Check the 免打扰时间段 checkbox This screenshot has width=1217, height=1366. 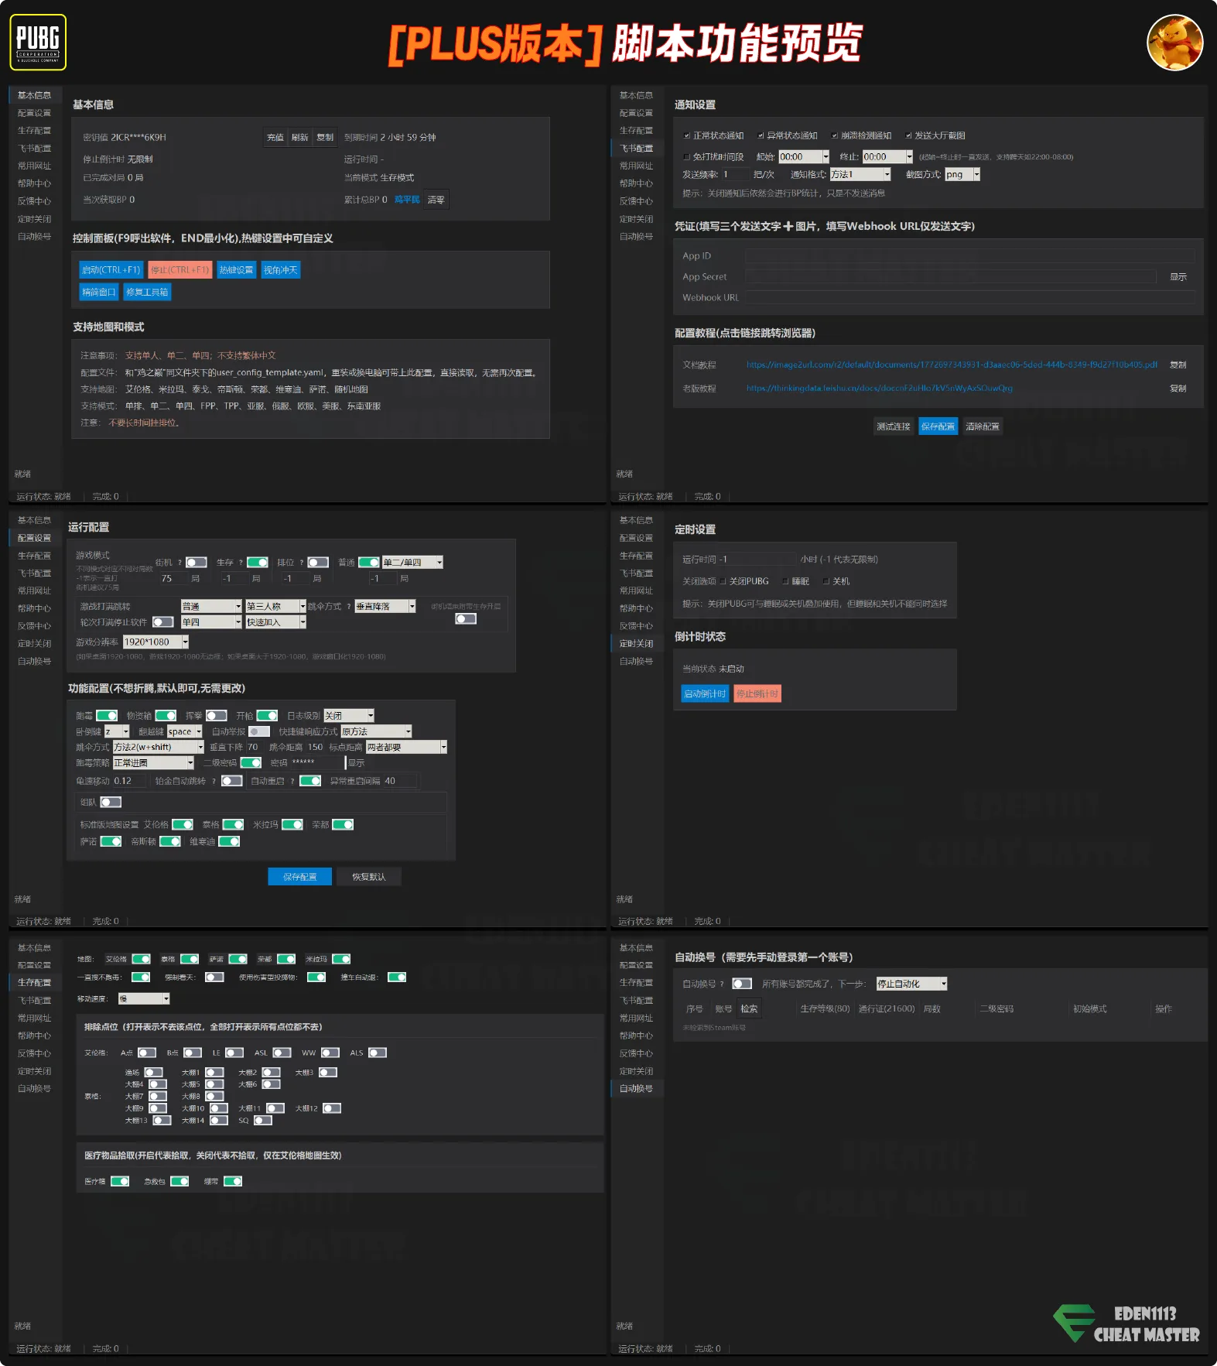686,157
